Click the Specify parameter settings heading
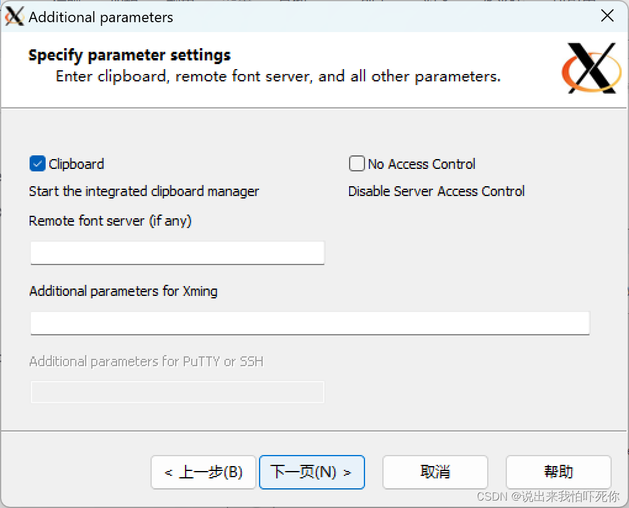 [x=129, y=55]
